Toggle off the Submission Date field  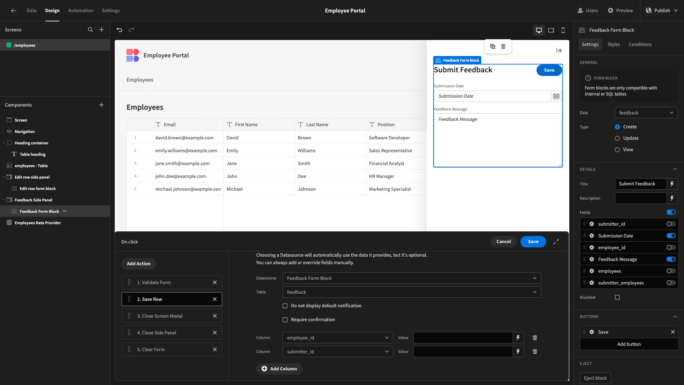click(x=671, y=236)
